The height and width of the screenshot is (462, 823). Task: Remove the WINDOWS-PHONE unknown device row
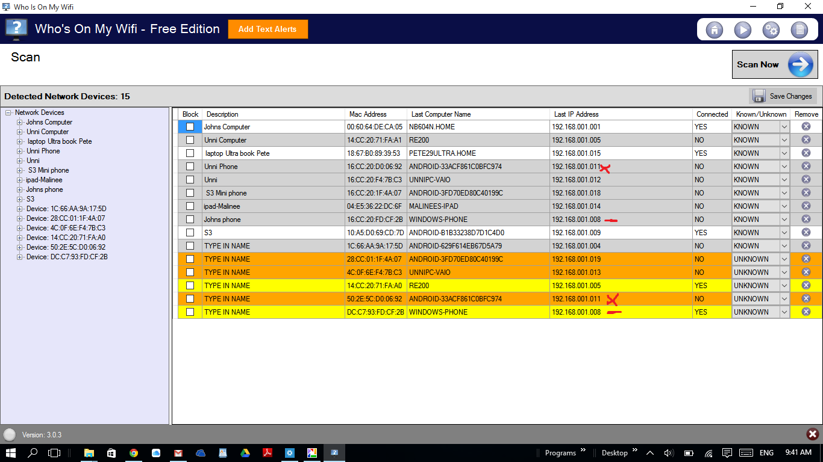point(806,312)
